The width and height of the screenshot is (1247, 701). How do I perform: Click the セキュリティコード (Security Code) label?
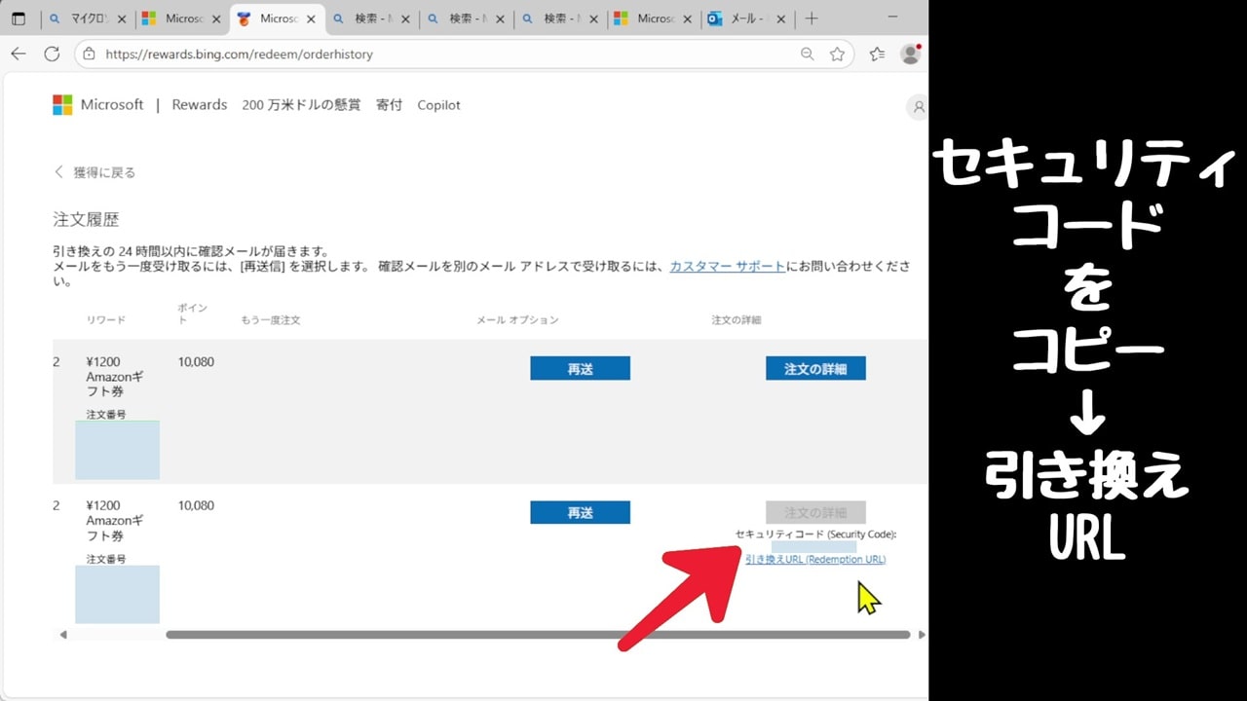(815, 535)
